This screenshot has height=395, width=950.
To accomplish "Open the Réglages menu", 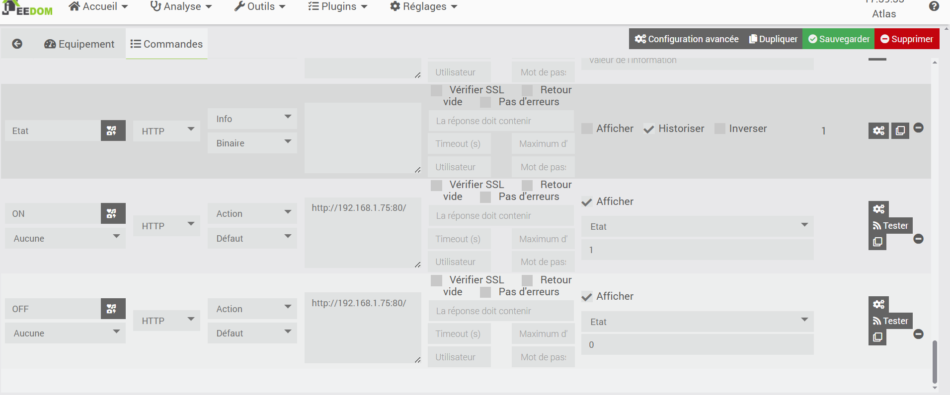I will pos(424,6).
